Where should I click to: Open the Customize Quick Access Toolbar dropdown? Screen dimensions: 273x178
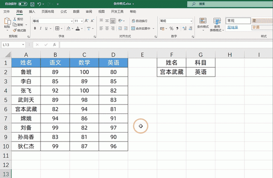(x=58, y=4)
